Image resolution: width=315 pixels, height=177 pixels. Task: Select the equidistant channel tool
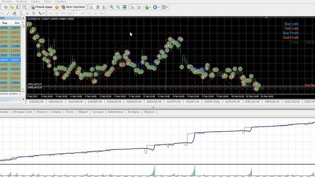click(x=14, y=13)
